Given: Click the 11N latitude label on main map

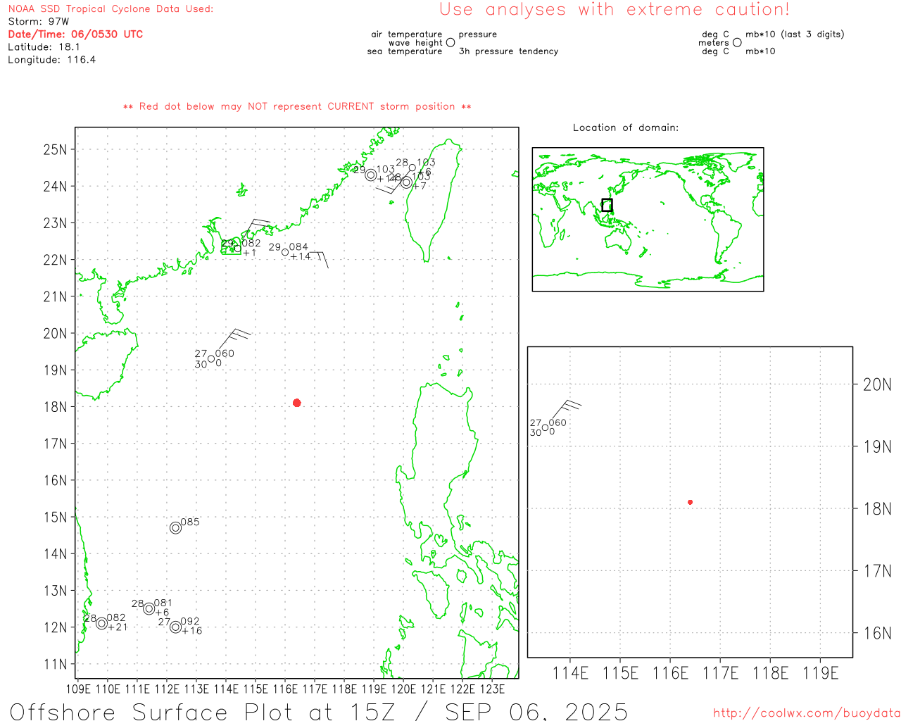Looking at the screenshot, I should click(x=55, y=664).
